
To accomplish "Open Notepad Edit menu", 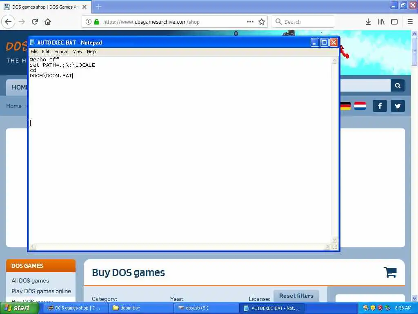I will 46,52.
